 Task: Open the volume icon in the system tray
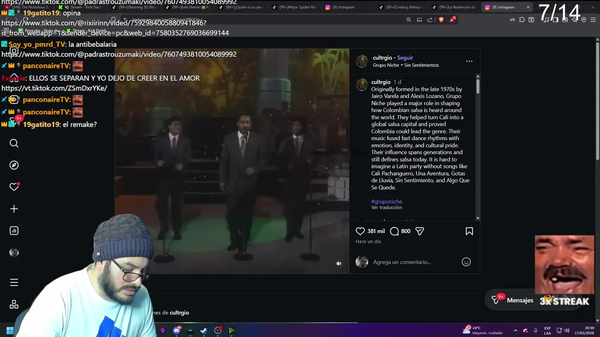[x=567, y=330]
